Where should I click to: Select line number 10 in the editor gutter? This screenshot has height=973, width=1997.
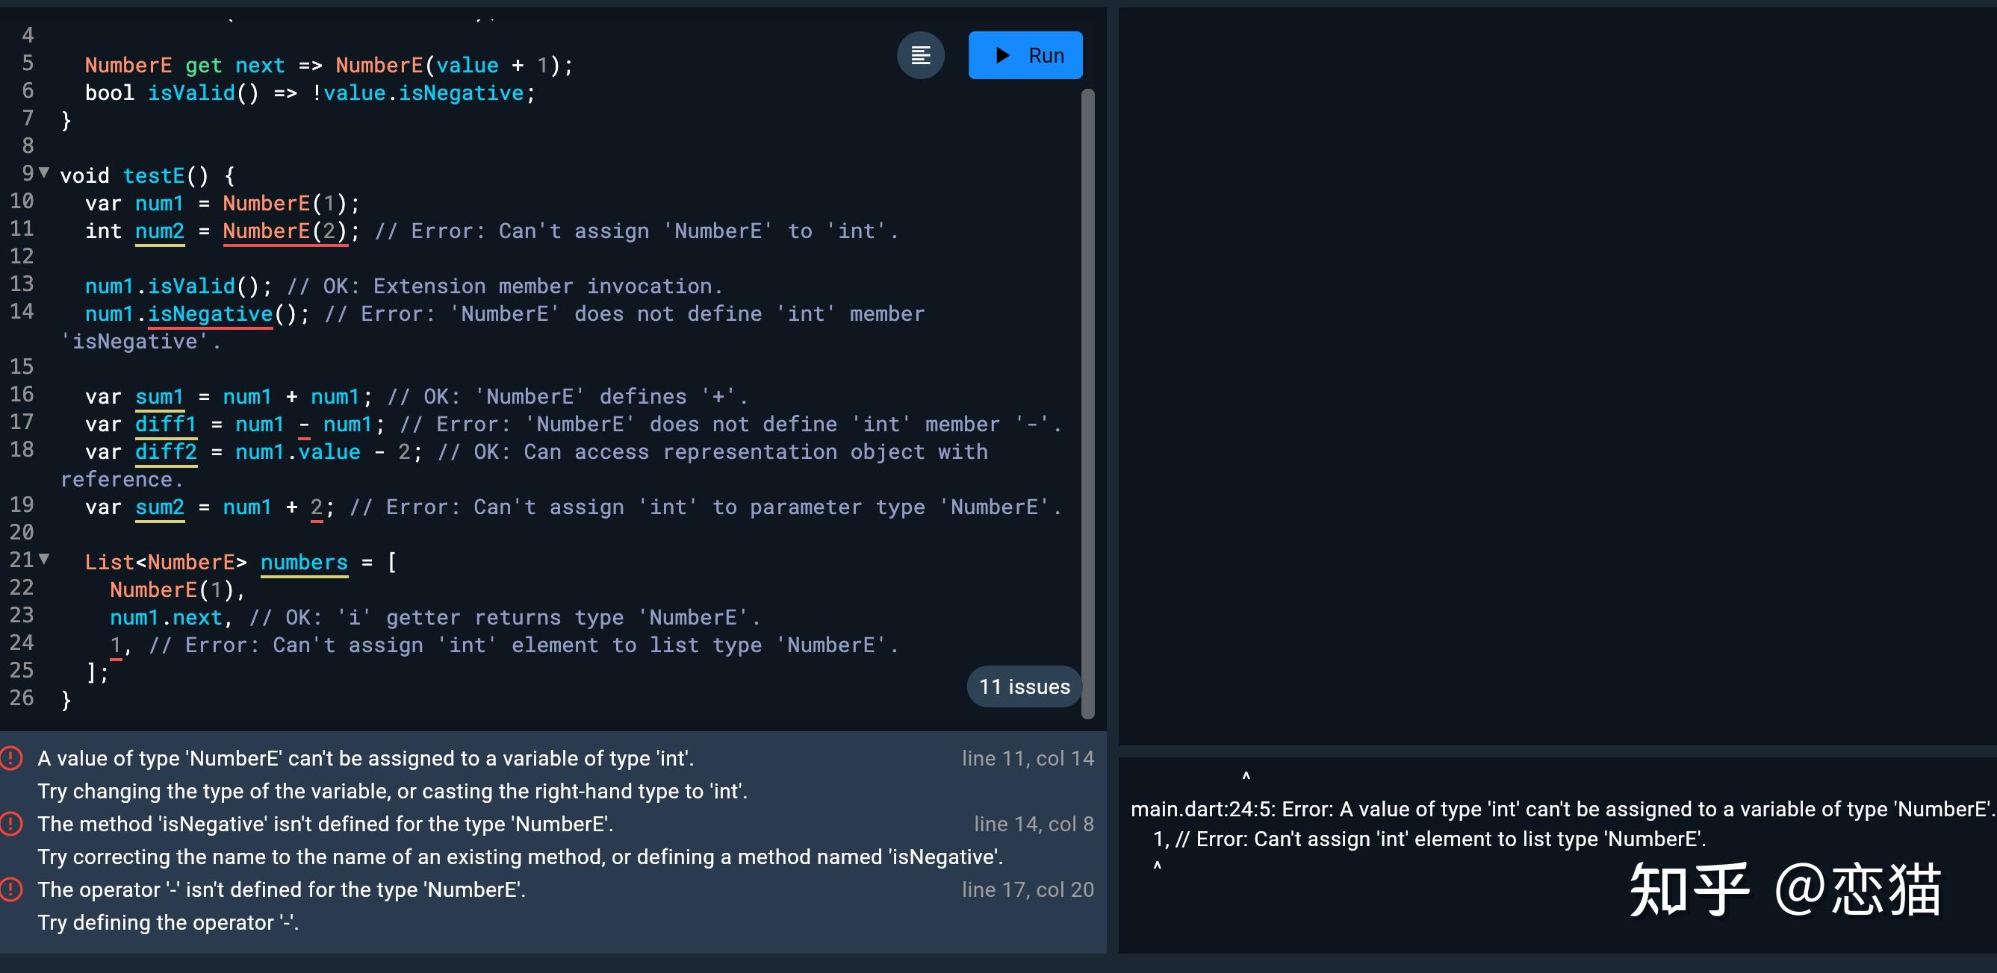point(21,201)
